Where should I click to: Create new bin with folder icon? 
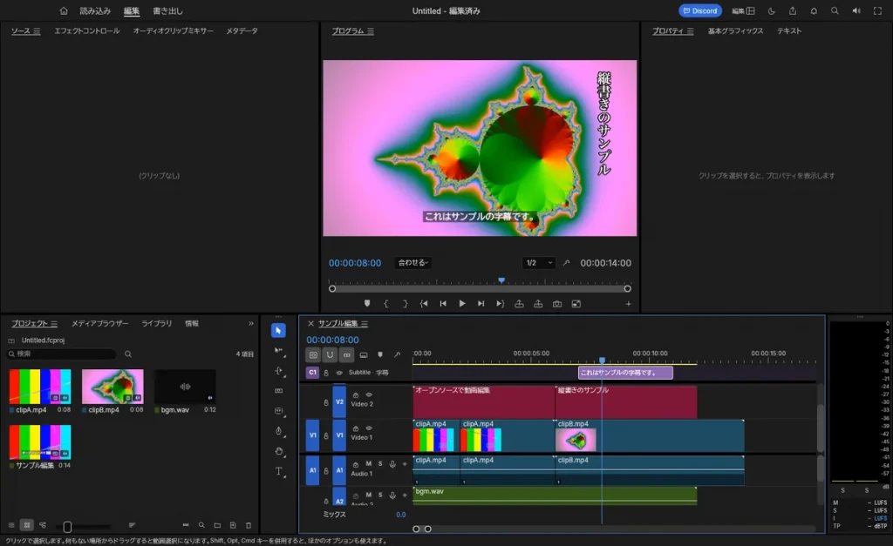(x=217, y=525)
